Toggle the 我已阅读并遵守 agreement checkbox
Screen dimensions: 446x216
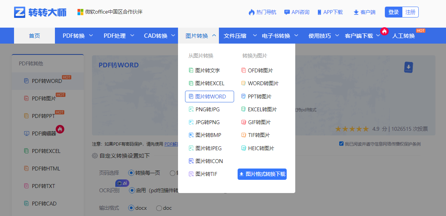point(341,144)
